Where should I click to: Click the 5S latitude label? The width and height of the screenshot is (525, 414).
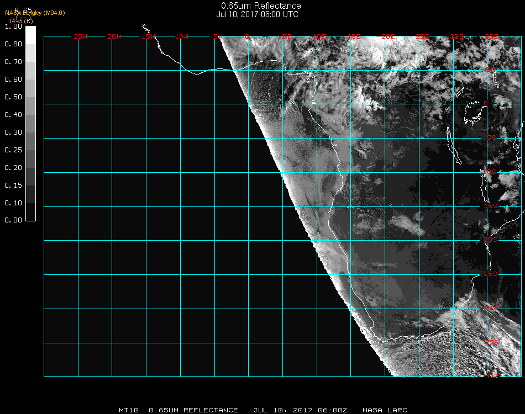click(491, 137)
